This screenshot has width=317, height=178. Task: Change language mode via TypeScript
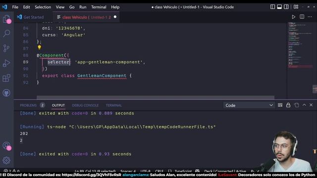coord(183,171)
